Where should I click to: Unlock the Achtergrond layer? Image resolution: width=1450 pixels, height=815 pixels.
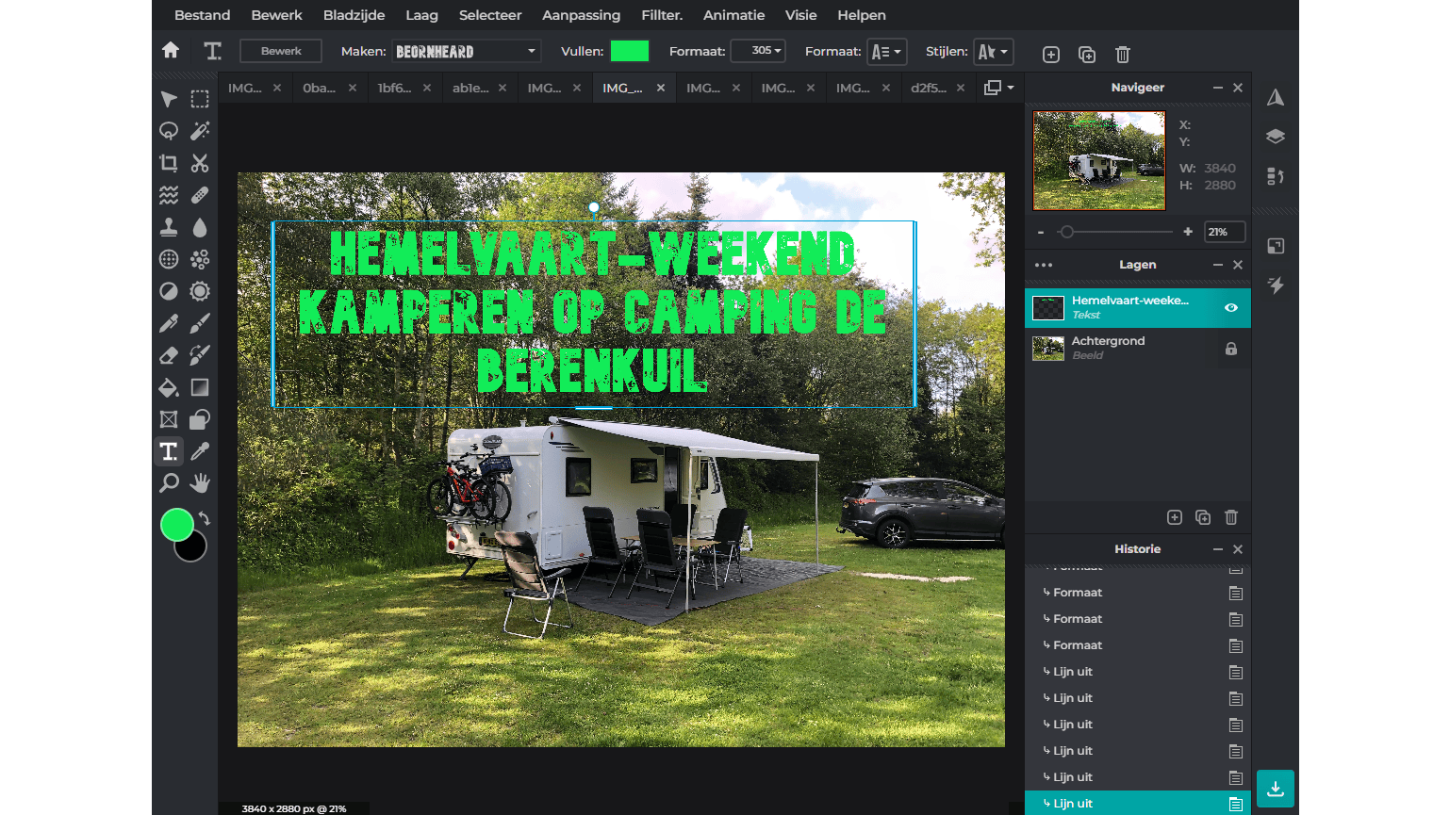[1231, 349]
